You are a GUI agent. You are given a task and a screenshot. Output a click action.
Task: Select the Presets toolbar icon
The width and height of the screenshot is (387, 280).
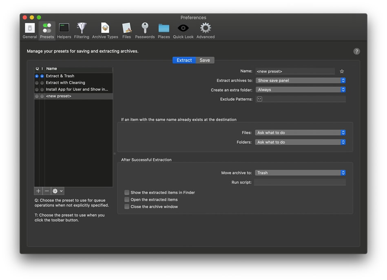pos(46,31)
